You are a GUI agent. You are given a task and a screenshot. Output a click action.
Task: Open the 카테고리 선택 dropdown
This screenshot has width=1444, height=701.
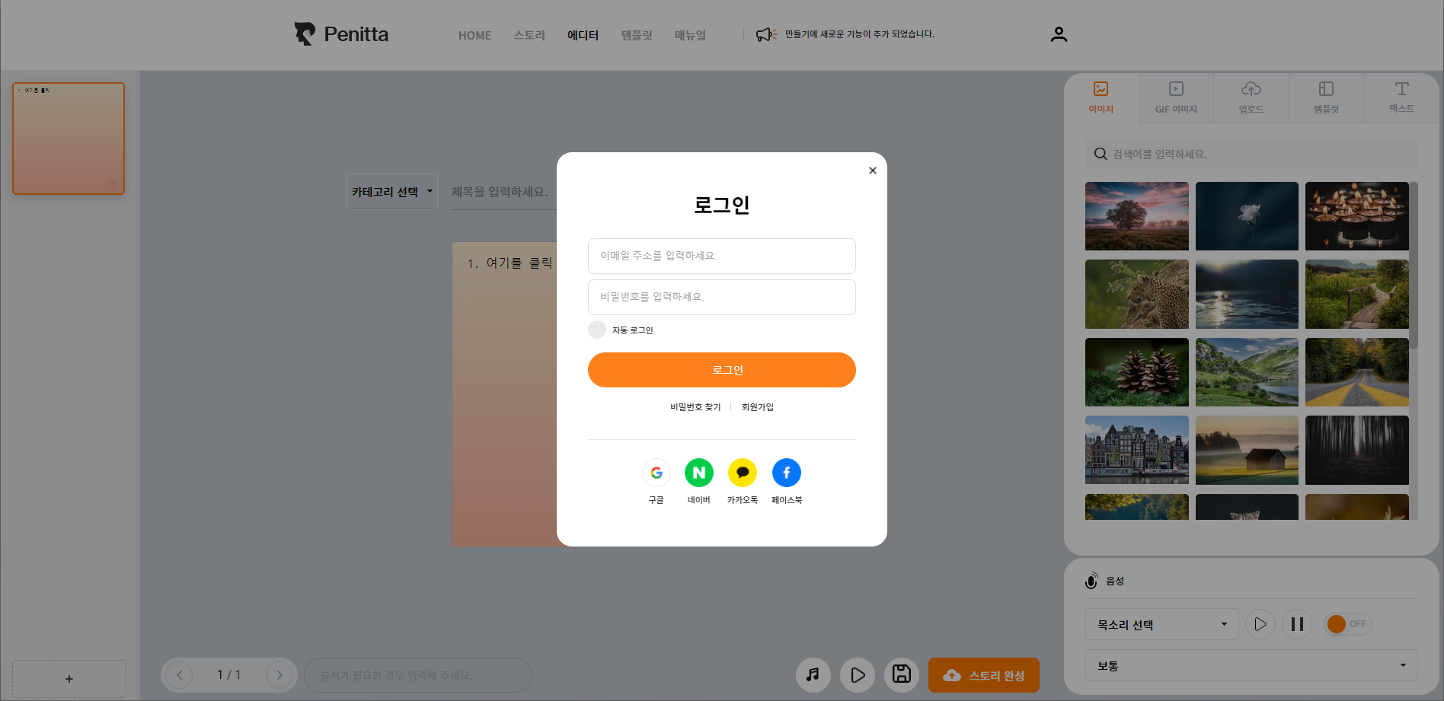(x=392, y=192)
